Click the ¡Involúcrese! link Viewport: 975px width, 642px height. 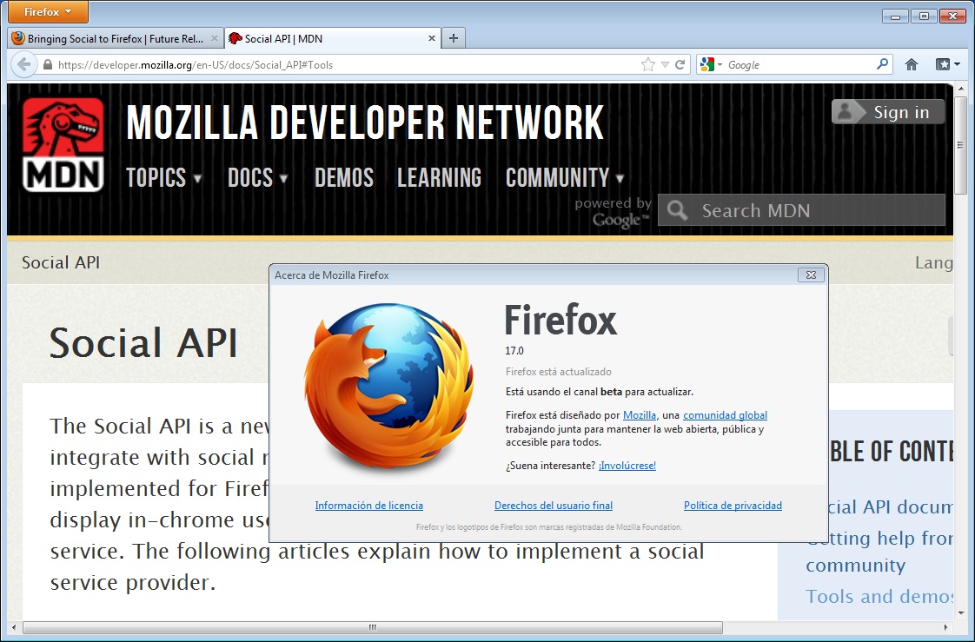[627, 466]
